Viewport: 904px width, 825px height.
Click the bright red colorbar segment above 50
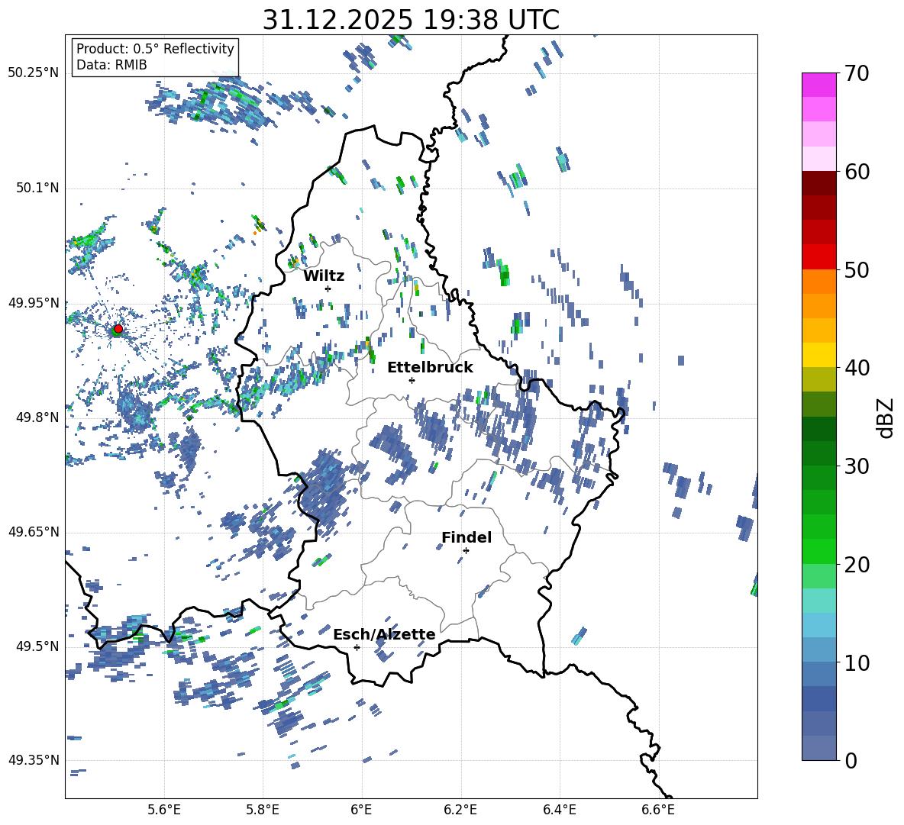click(818, 257)
